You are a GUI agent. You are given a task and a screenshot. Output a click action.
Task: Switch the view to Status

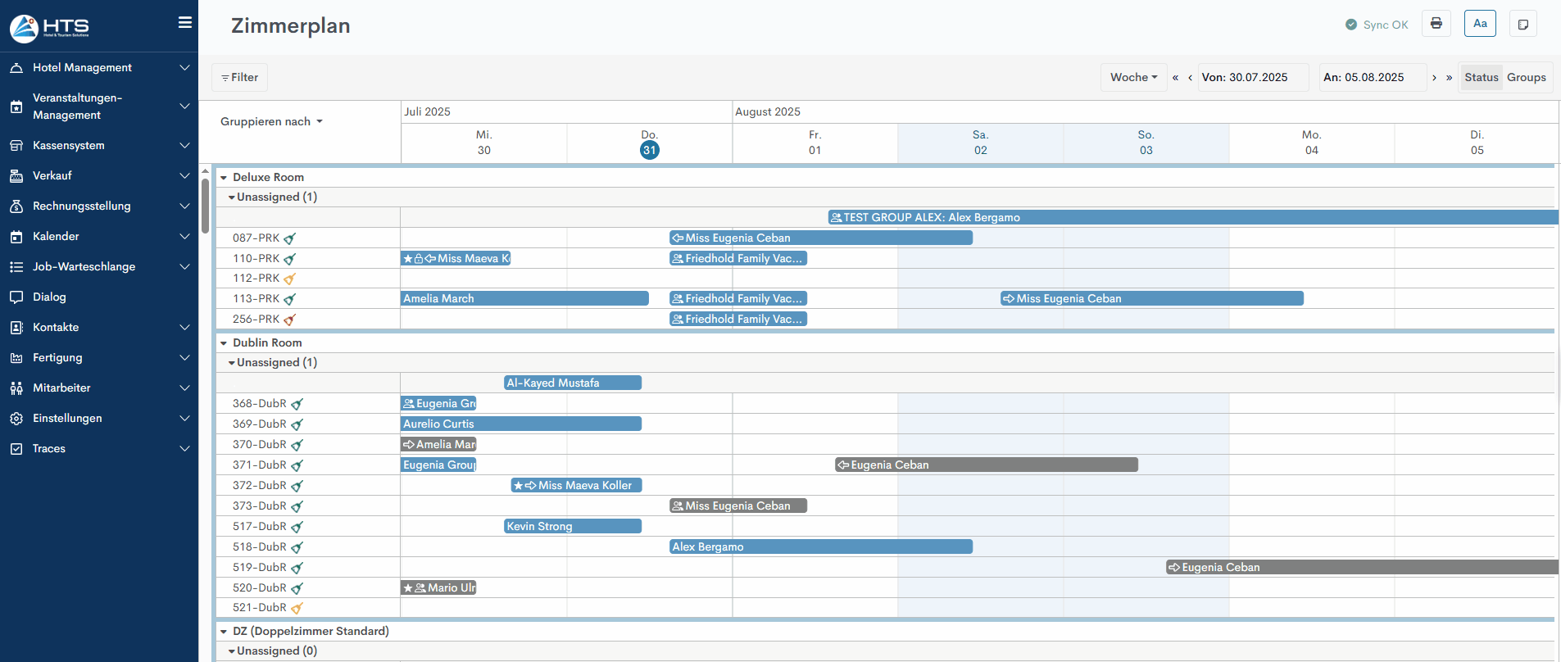click(1481, 77)
